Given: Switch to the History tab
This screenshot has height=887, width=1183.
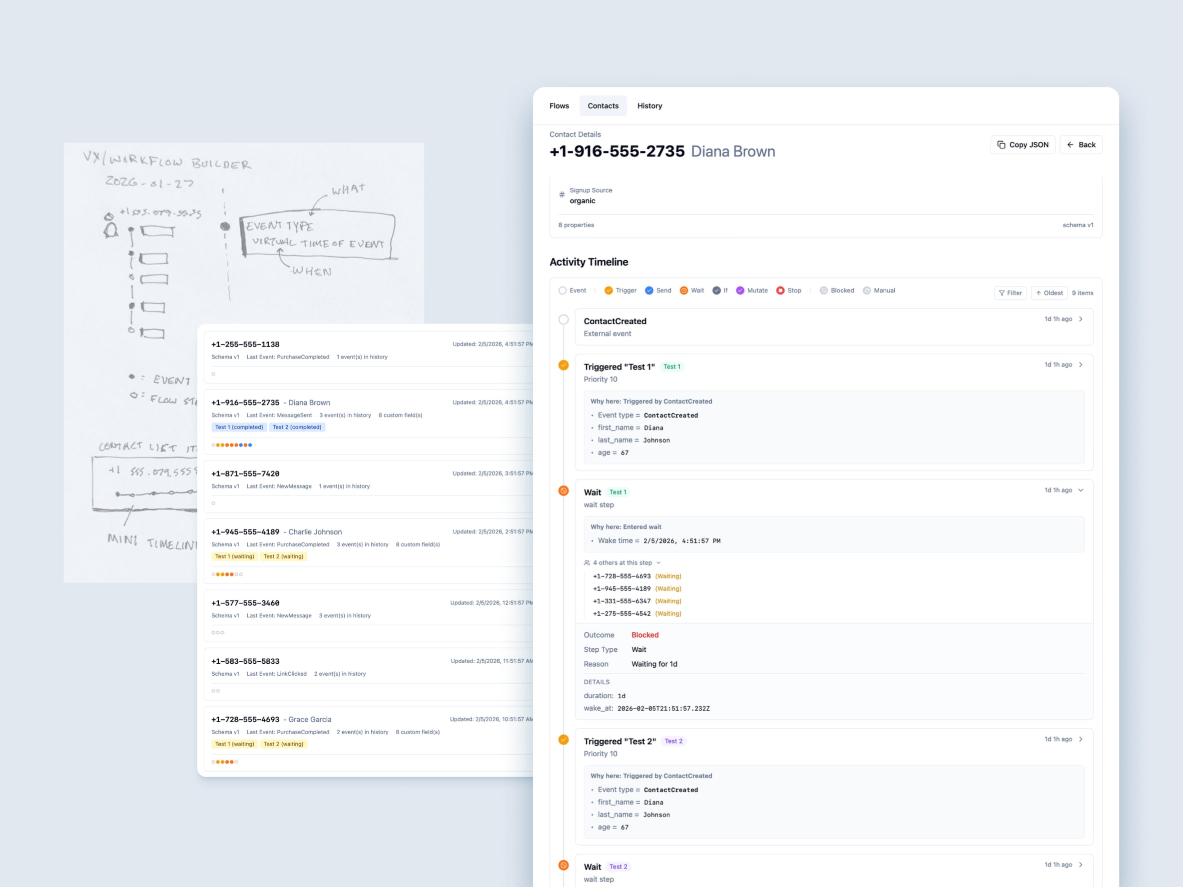Looking at the screenshot, I should (x=649, y=106).
